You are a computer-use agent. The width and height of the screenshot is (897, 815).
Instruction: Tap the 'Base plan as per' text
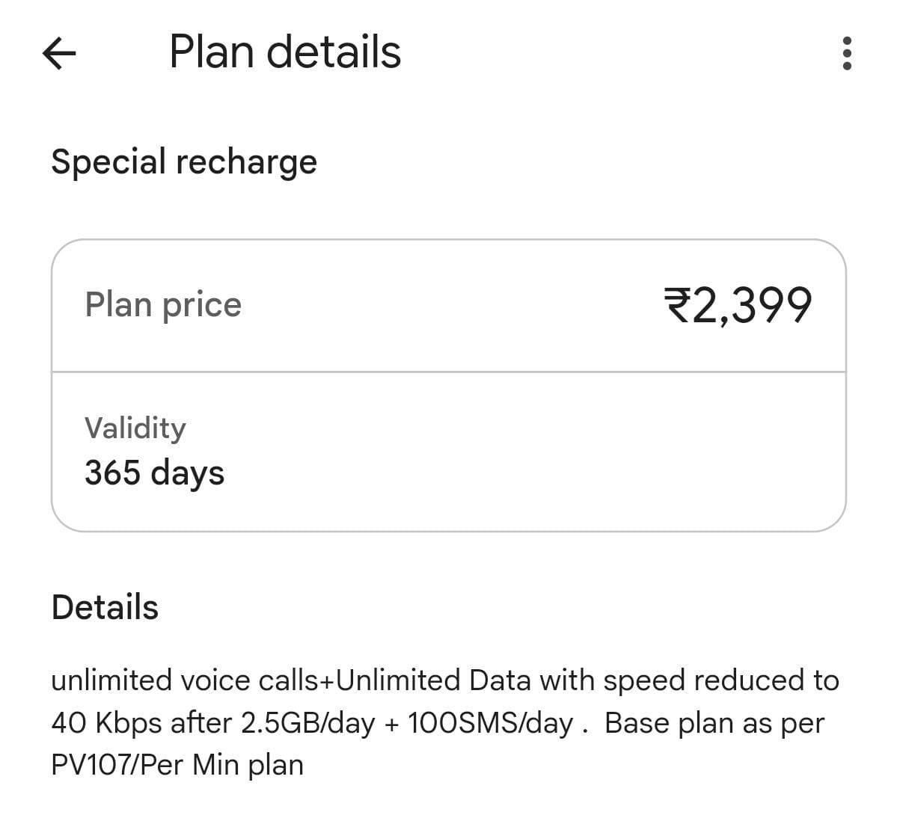(714, 723)
